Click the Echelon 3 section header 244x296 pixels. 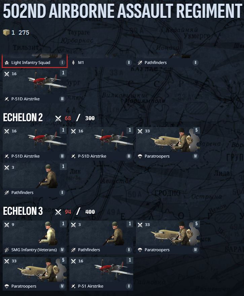(23, 211)
